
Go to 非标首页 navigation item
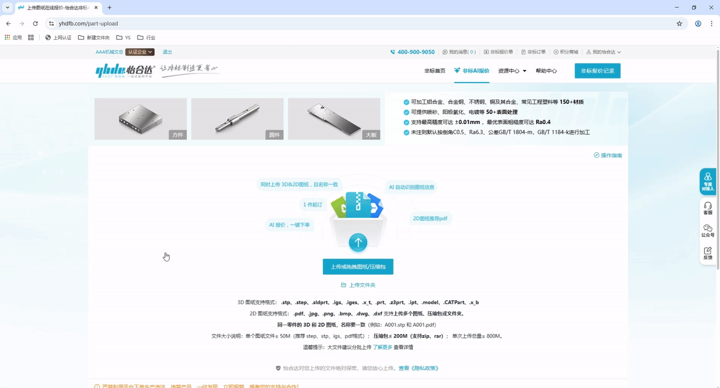[434, 71]
